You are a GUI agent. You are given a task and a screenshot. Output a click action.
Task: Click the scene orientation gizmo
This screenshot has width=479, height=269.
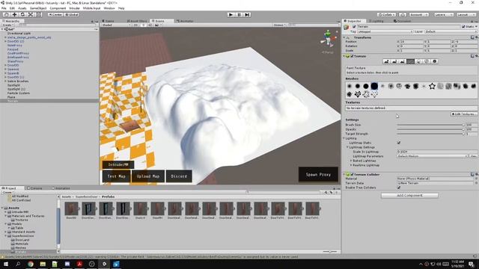tap(328, 39)
